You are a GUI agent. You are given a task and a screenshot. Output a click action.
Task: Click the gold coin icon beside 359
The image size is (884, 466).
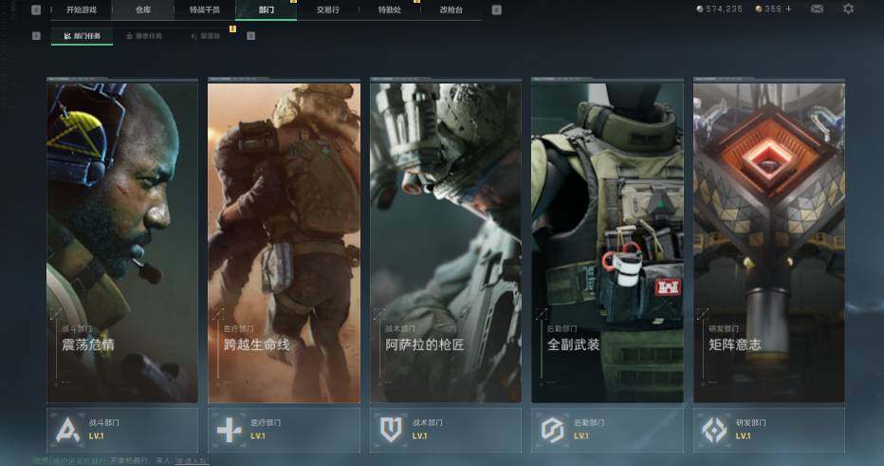pos(758,9)
